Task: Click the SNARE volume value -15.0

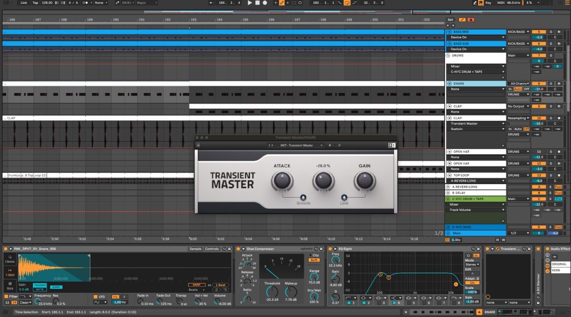Action: tap(538, 89)
